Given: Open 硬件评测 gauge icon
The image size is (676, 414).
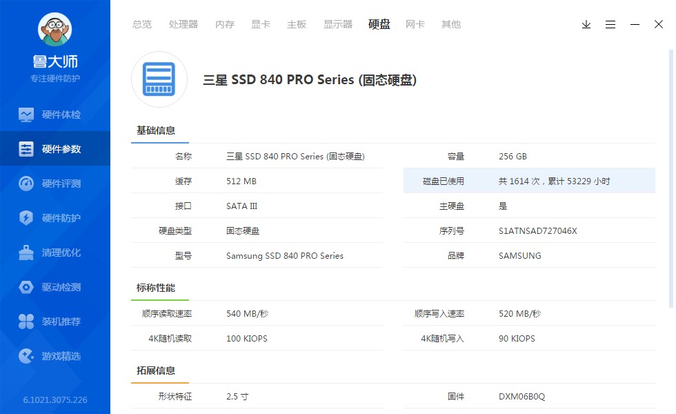Looking at the screenshot, I should click(26, 184).
